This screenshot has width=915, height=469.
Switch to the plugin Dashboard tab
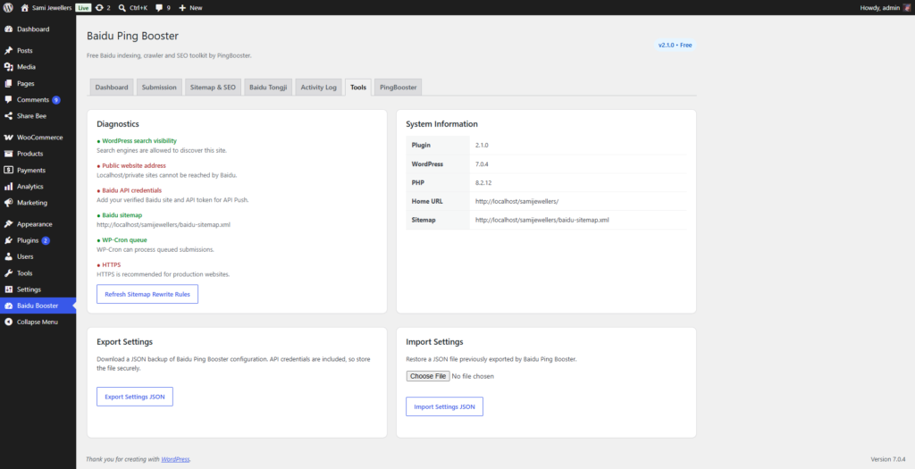tap(112, 88)
